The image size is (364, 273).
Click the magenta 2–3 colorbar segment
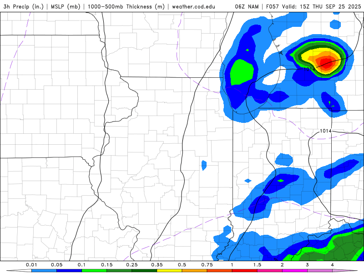coord(295,271)
